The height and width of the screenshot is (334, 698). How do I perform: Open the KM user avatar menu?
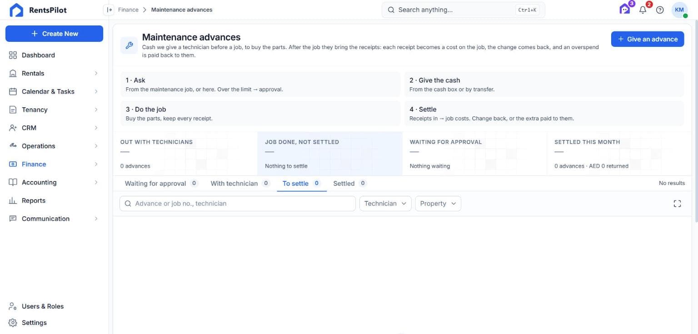(679, 10)
